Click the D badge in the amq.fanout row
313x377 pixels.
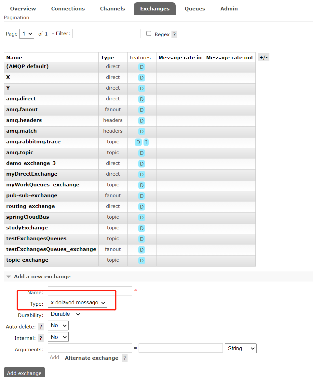click(142, 110)
